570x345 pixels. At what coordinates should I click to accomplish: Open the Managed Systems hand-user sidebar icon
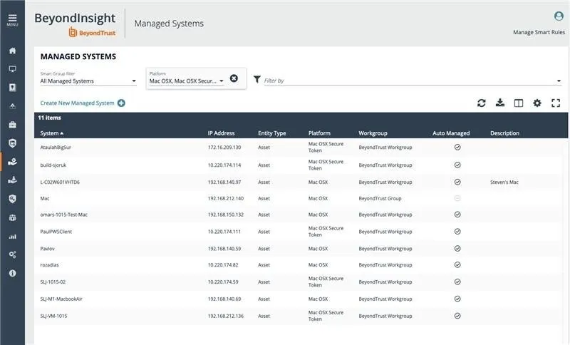point(12,161)
